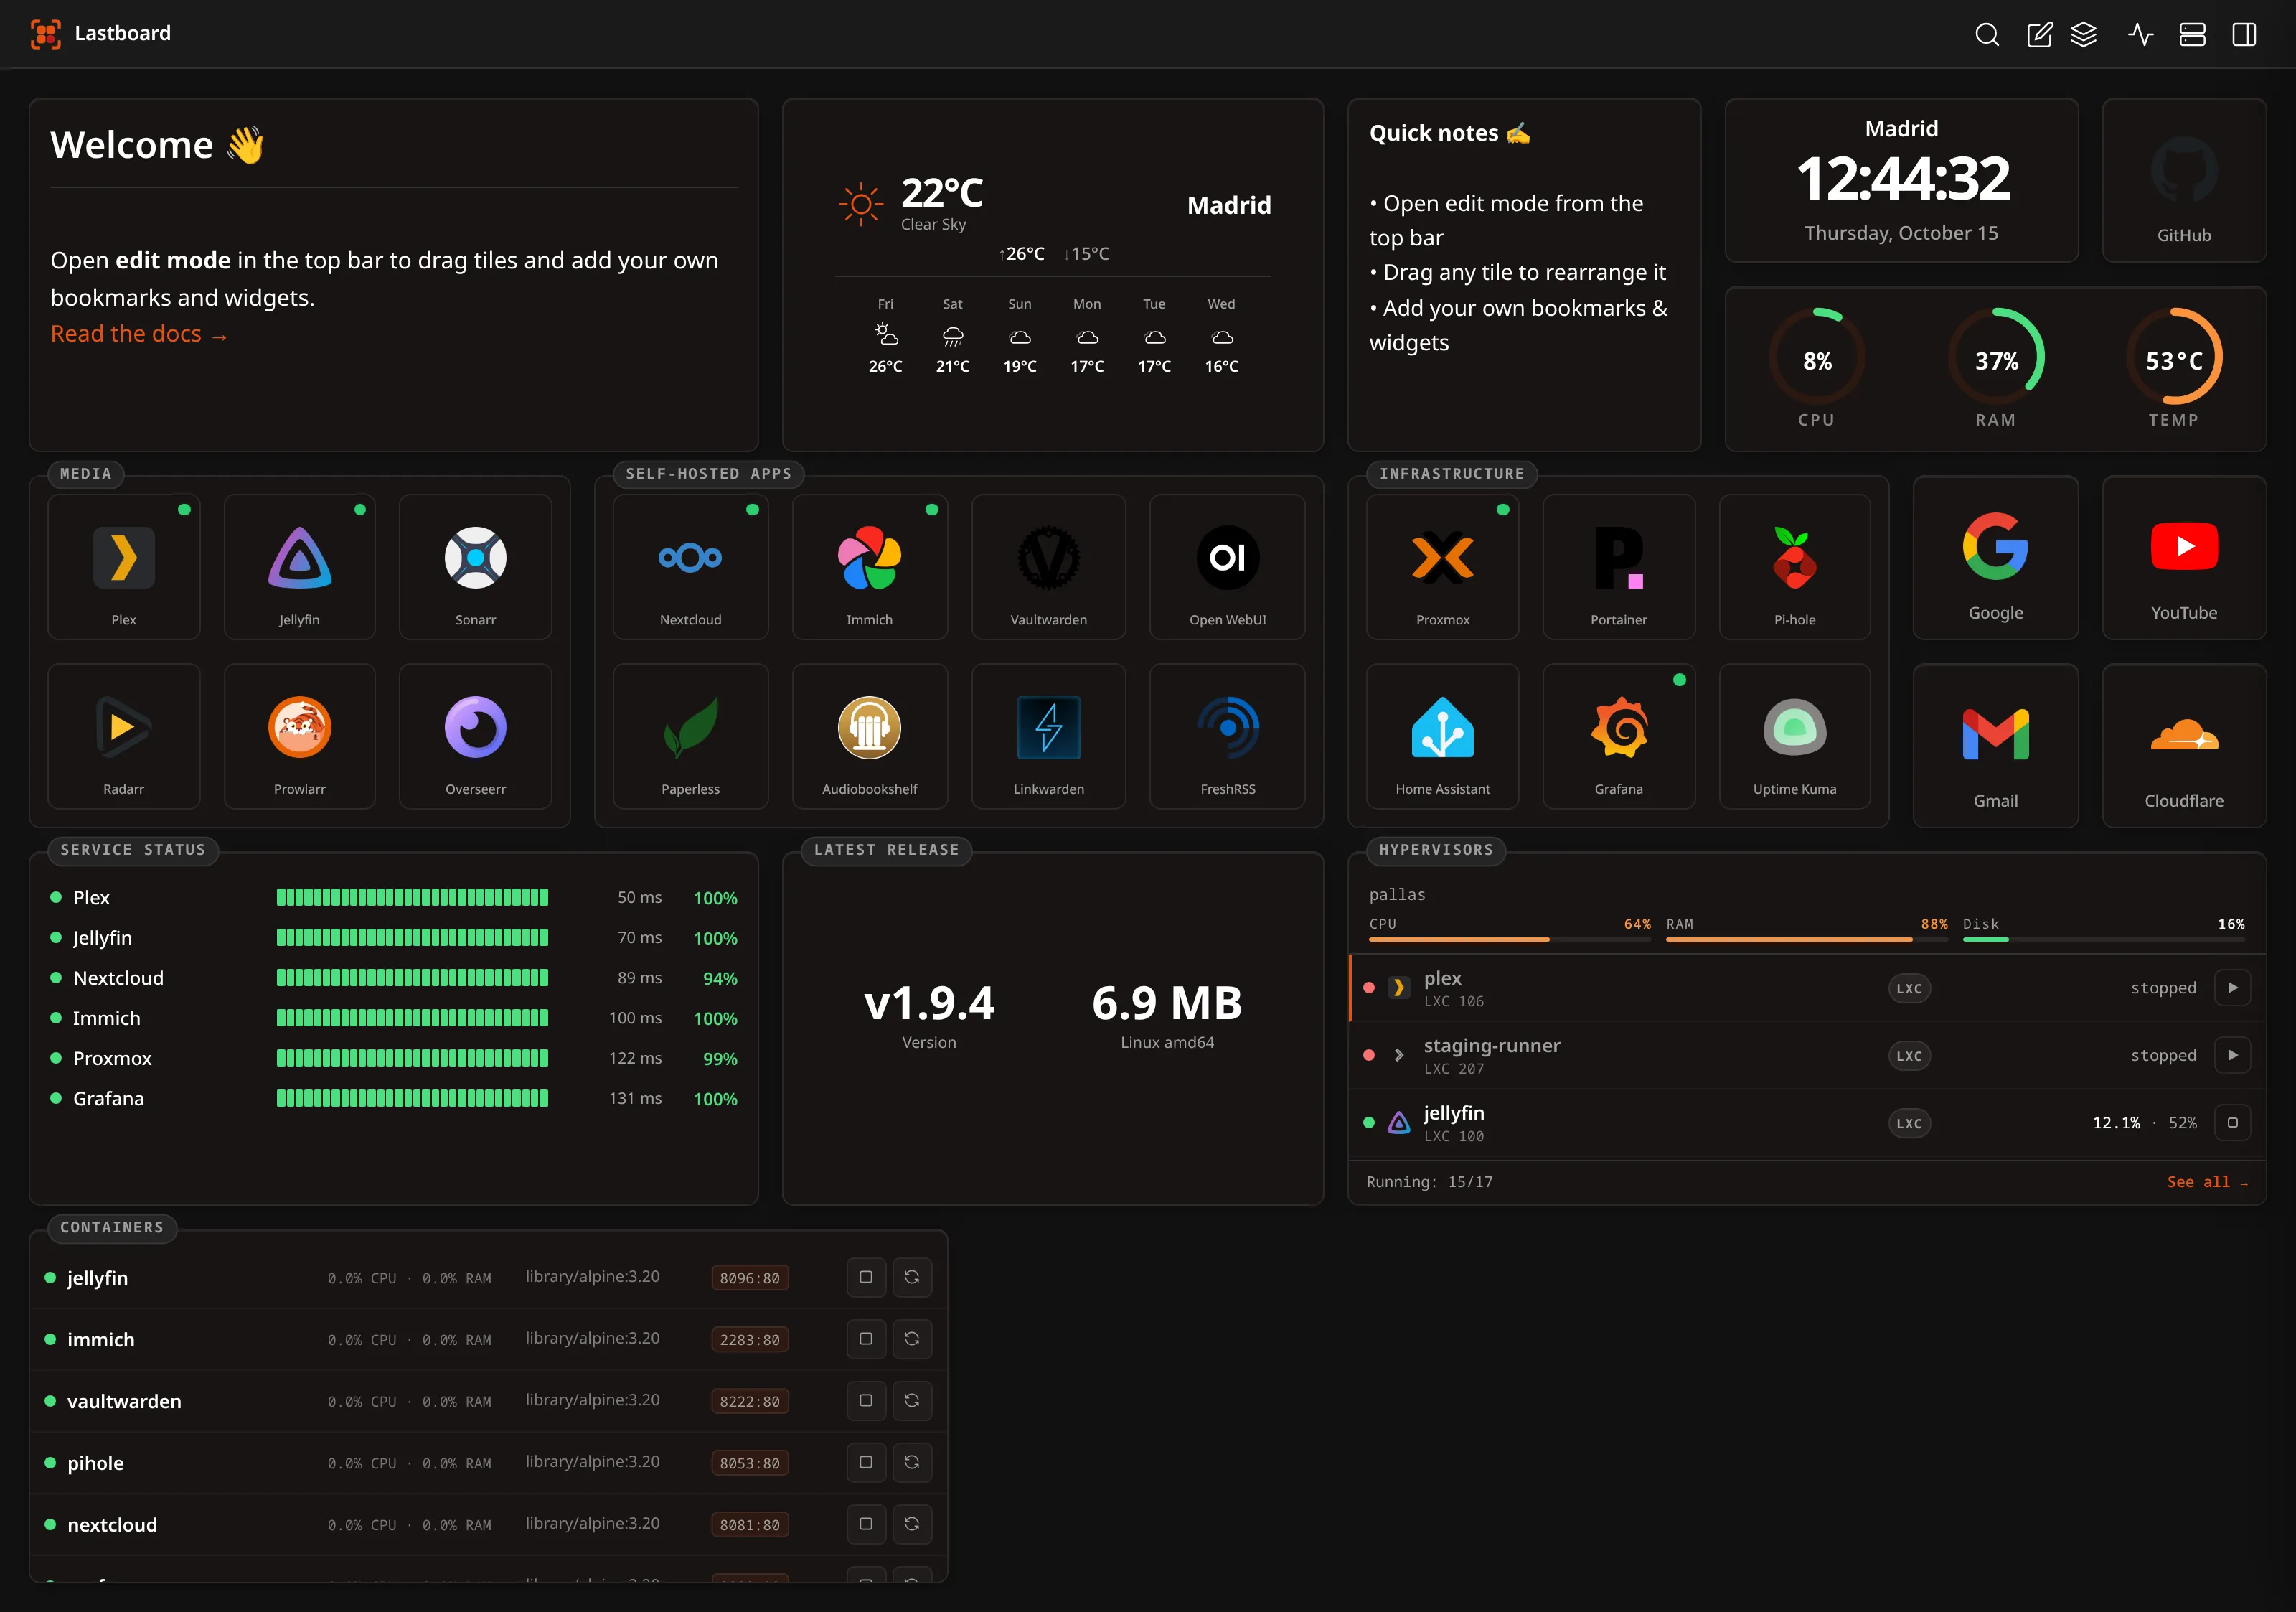Open Linkwarden tile
This screenshot has height=1612, width=2296.
point(1049,736)
